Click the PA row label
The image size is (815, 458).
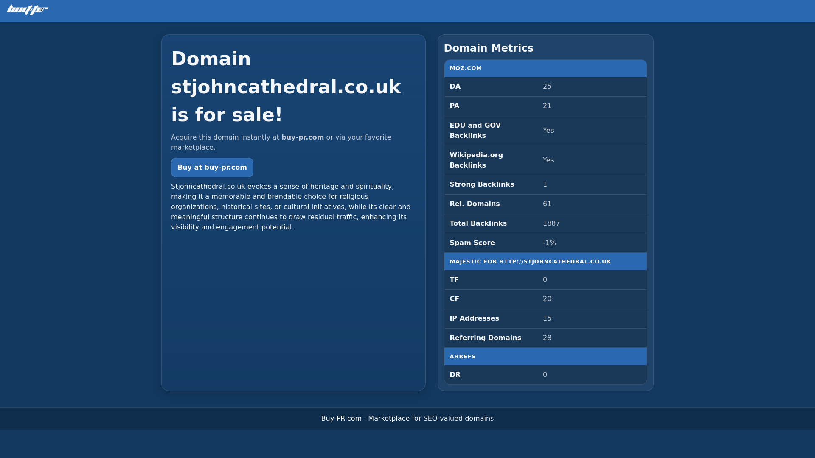pyautogui.click(x=454, y=106)
